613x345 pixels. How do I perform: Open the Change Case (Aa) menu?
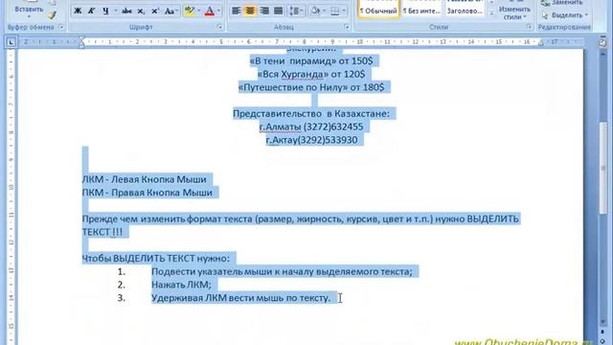click(170, 11)
